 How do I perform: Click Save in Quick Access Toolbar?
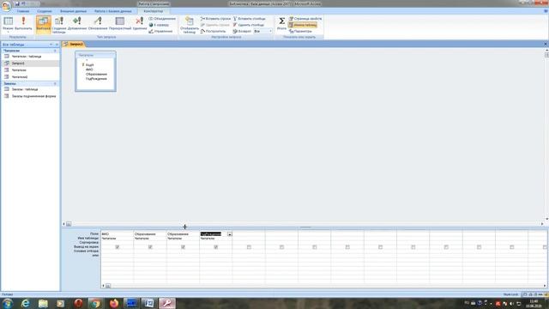pos(17,3)
